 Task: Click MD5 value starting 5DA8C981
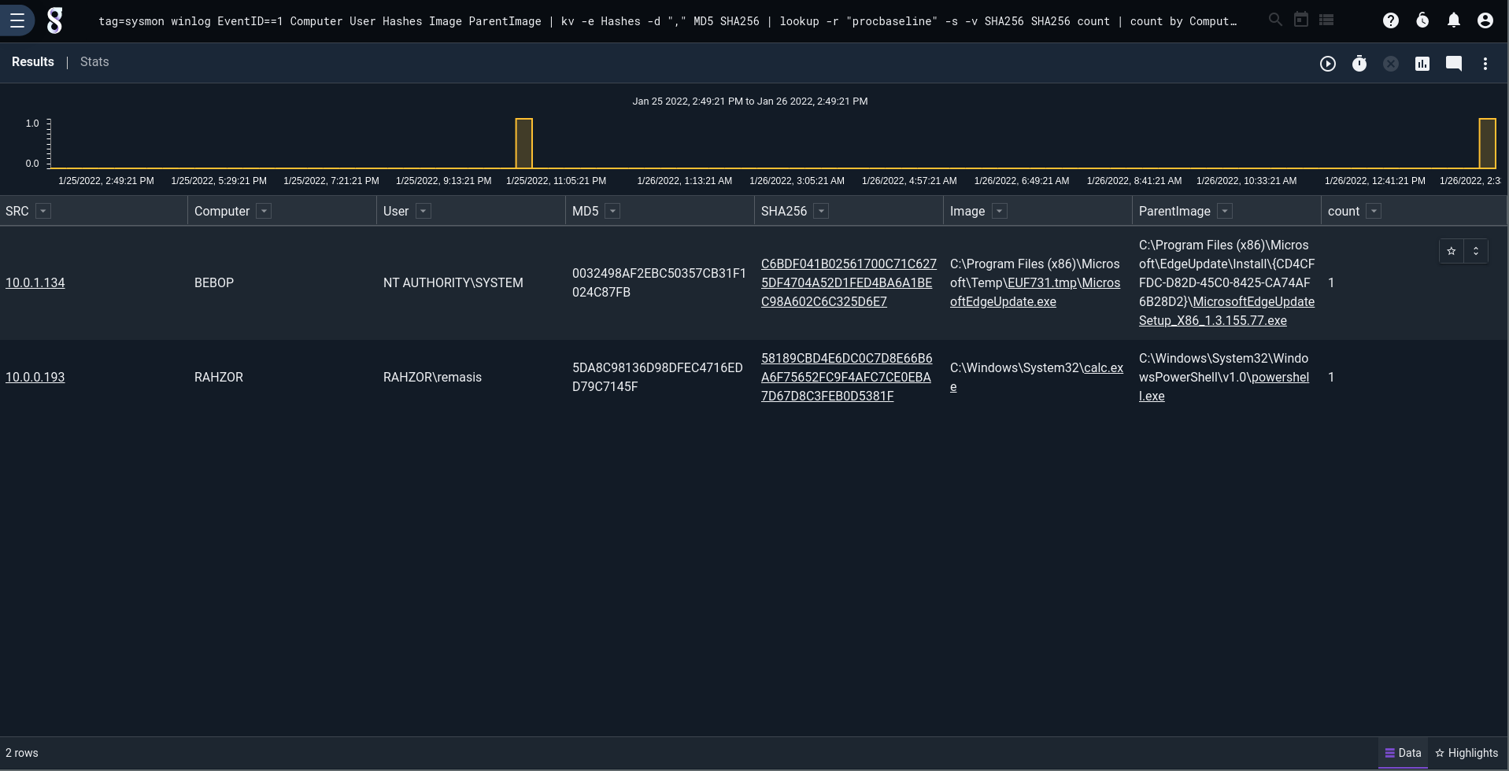(657, 377)
